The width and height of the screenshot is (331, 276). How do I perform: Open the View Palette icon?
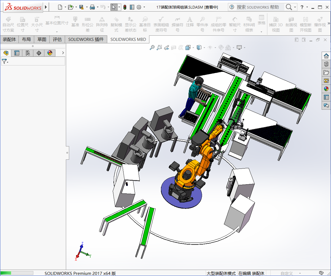[x=326, y=81]
